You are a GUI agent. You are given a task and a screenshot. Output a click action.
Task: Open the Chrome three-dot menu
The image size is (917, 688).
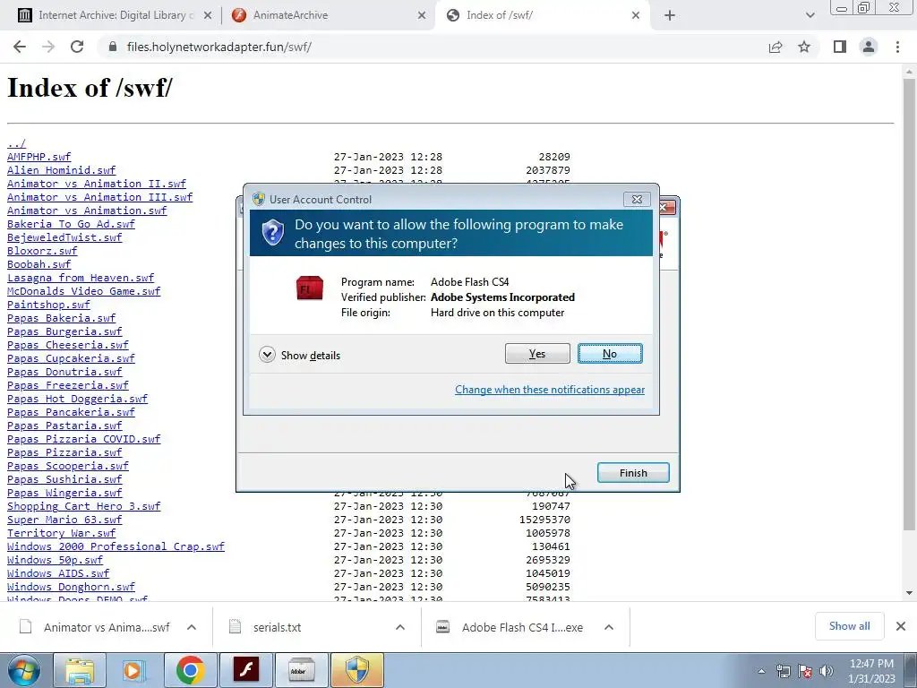tap(897, 47)
